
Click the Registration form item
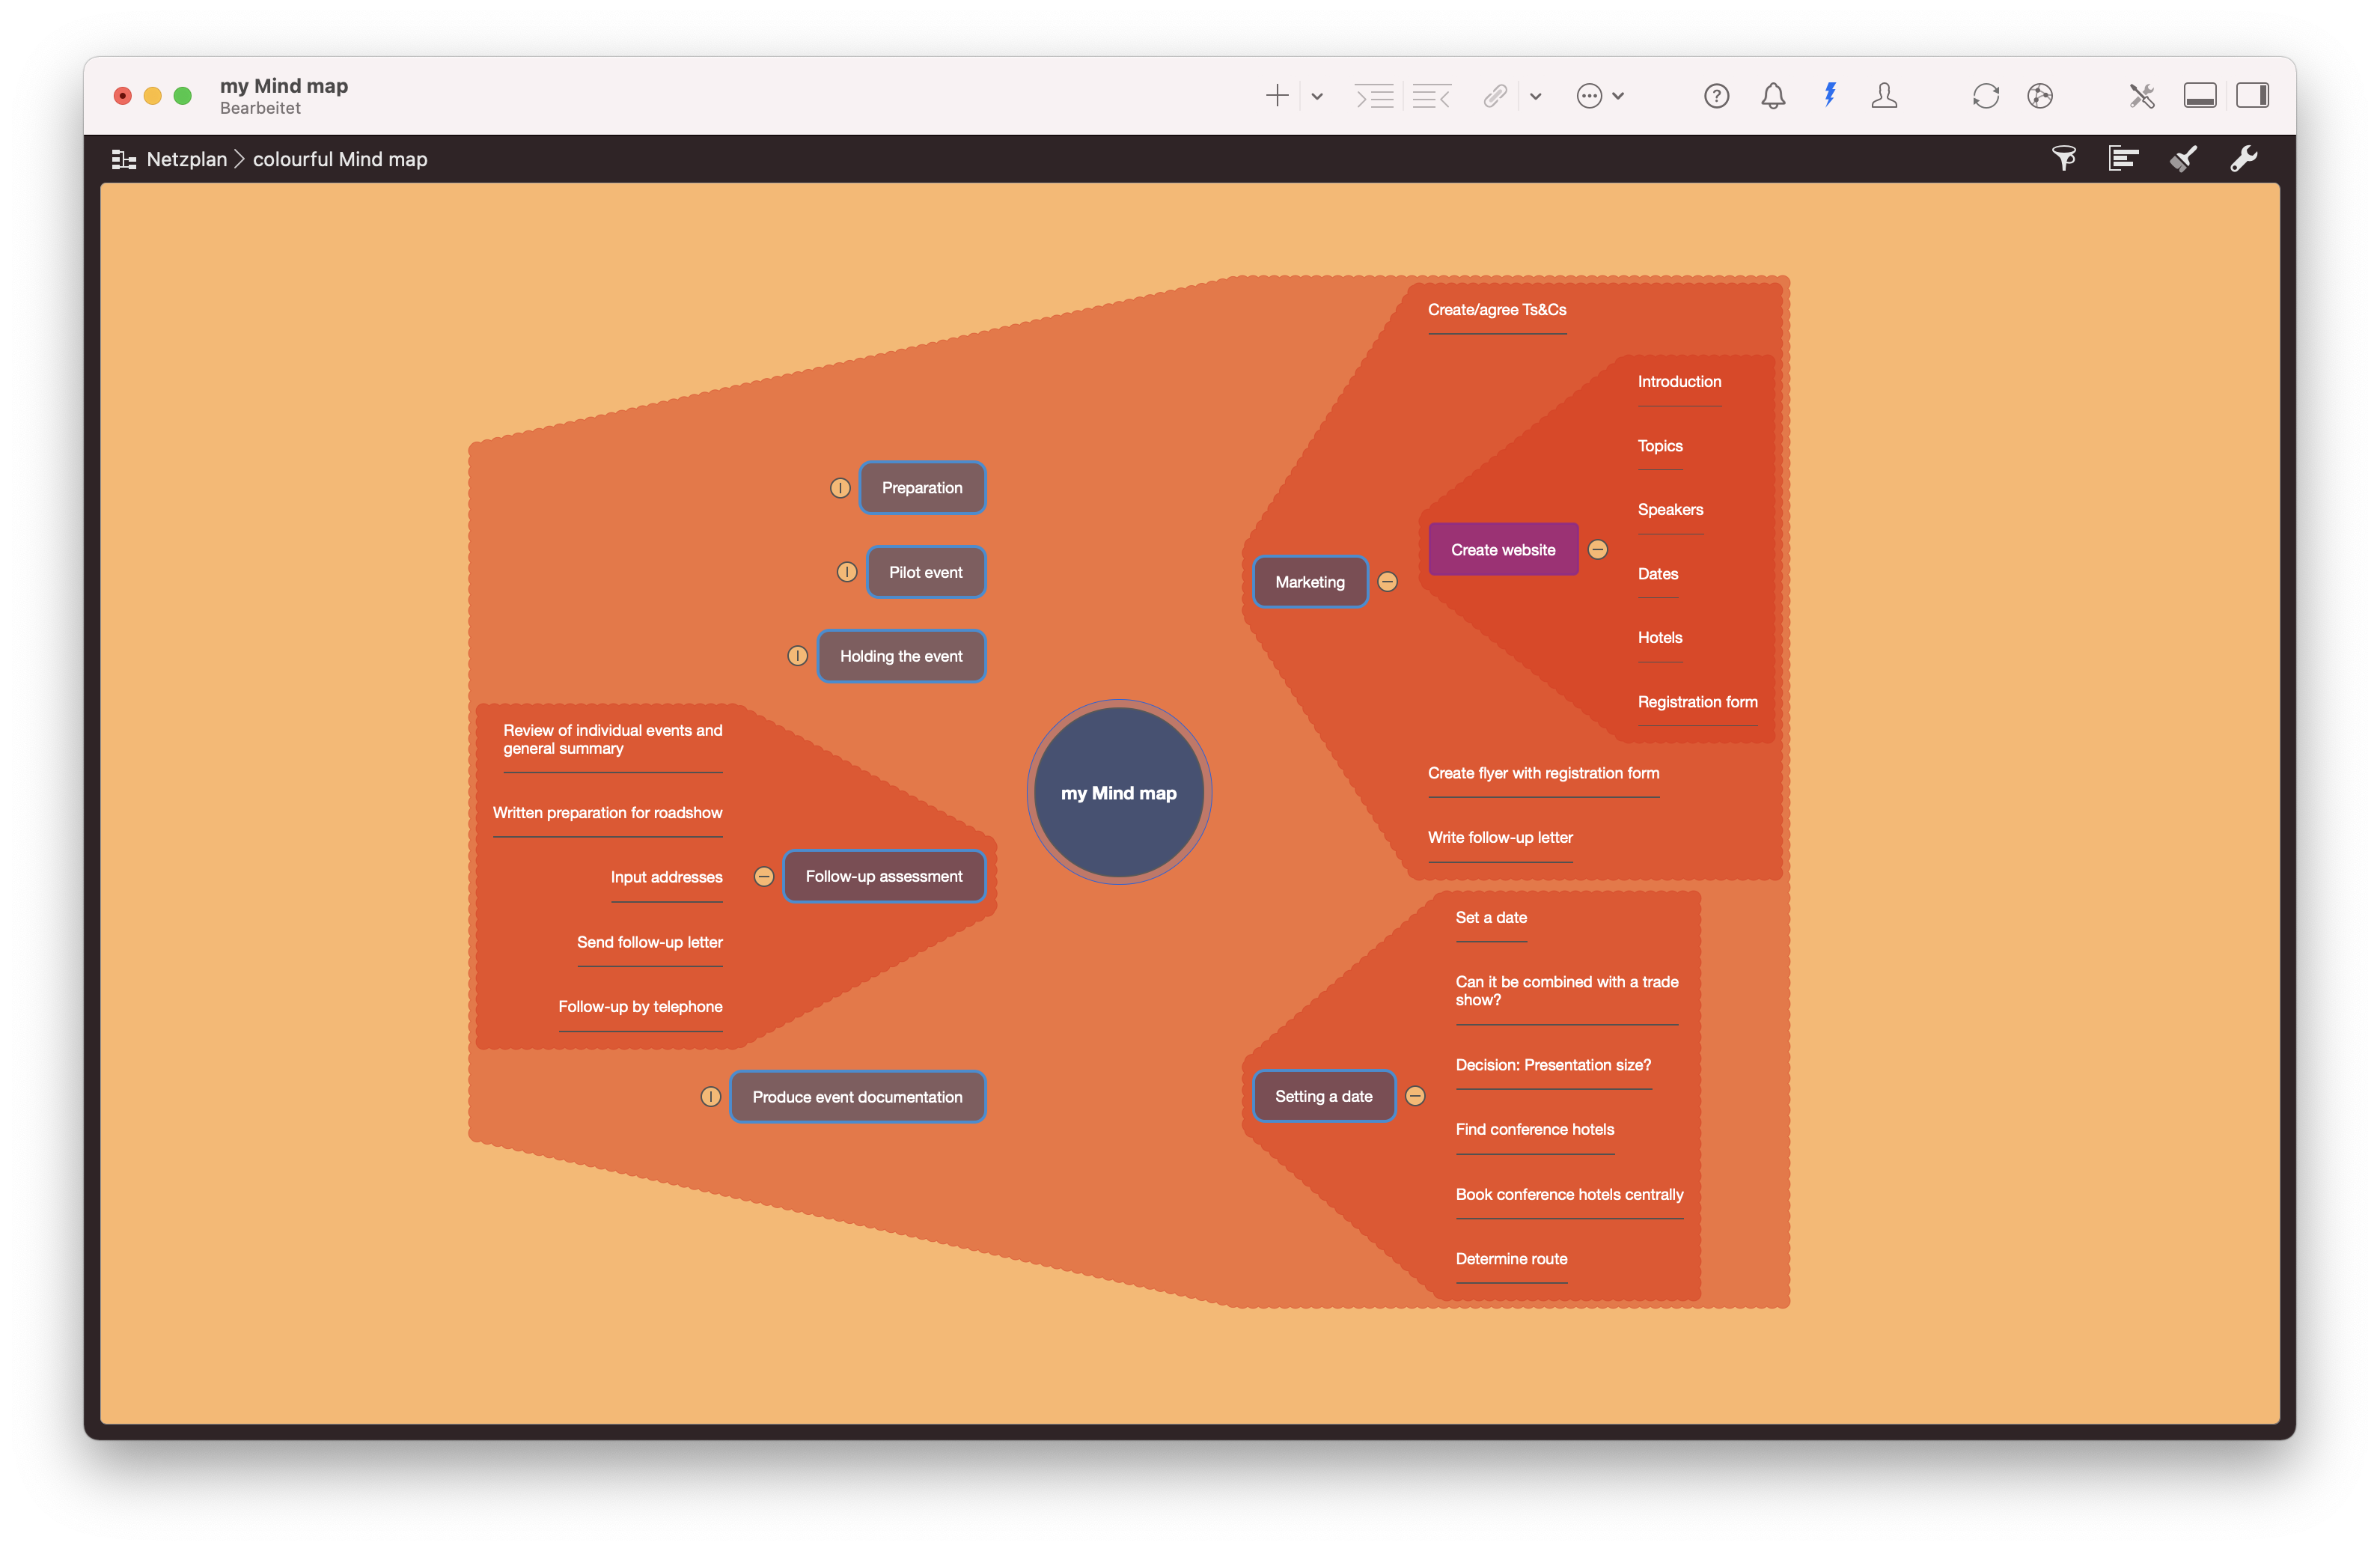click(x=1697, y=702)
